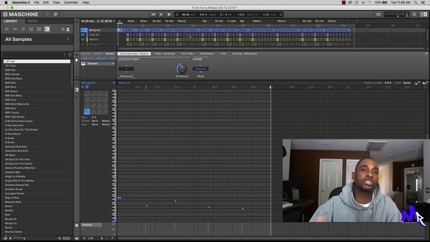Screen dimensions: 430x242
Task: Open the Voice Settings / Engine page
Action: 134,54
